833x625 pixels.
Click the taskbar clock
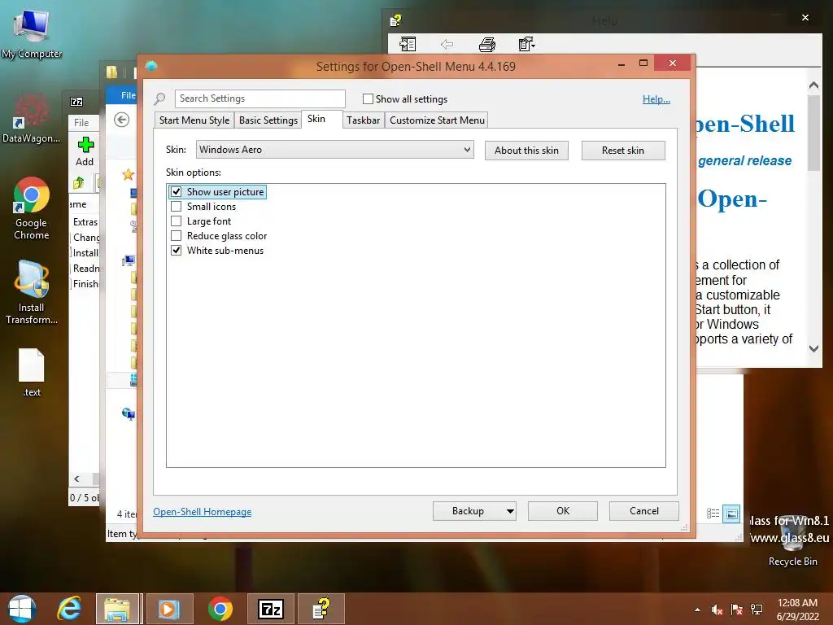797,610
